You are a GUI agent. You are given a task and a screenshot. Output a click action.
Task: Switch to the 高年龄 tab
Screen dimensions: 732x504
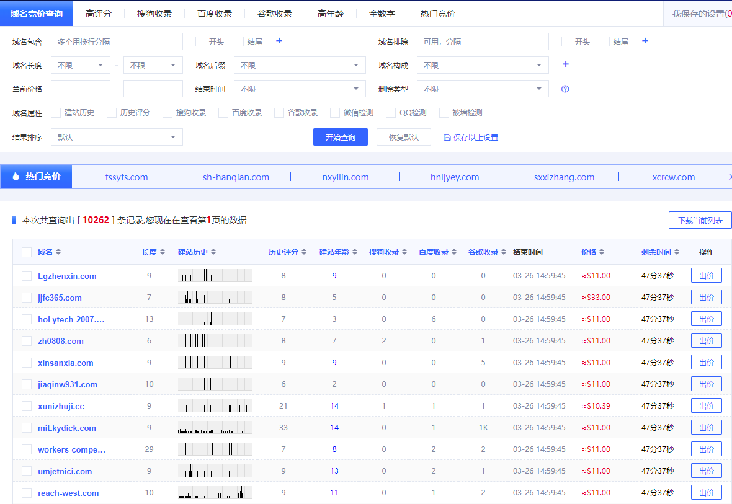331,14
